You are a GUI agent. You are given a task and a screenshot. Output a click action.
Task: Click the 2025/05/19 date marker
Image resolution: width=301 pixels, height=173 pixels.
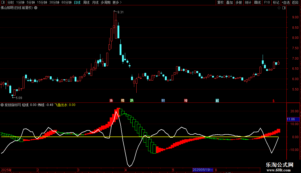click(203, 170)
